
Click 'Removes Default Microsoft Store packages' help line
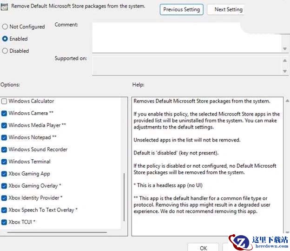[x=202, y=101]
